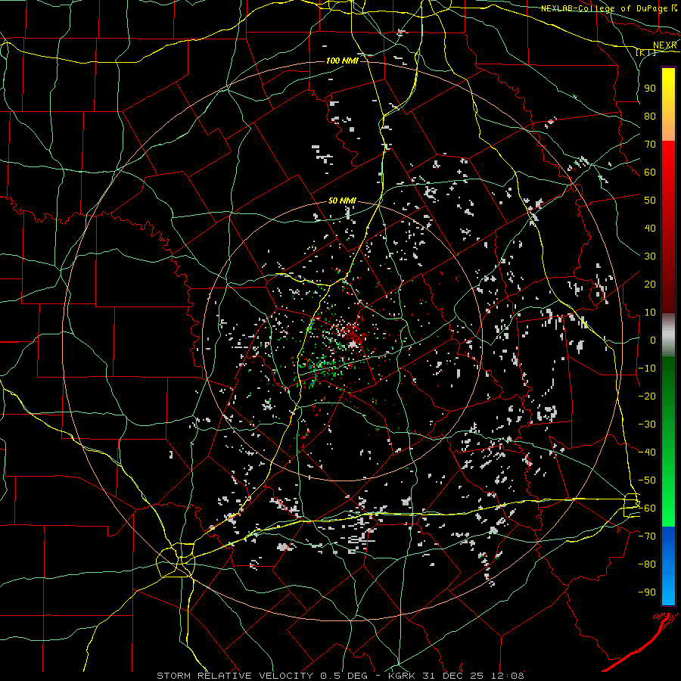This screenshot has width=681, height=681.
Task: Click the -80 scale value
Action: pos(647,564)
